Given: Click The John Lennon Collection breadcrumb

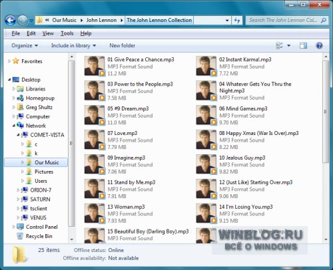Looking at the screenshot, I should click(159, 20).
